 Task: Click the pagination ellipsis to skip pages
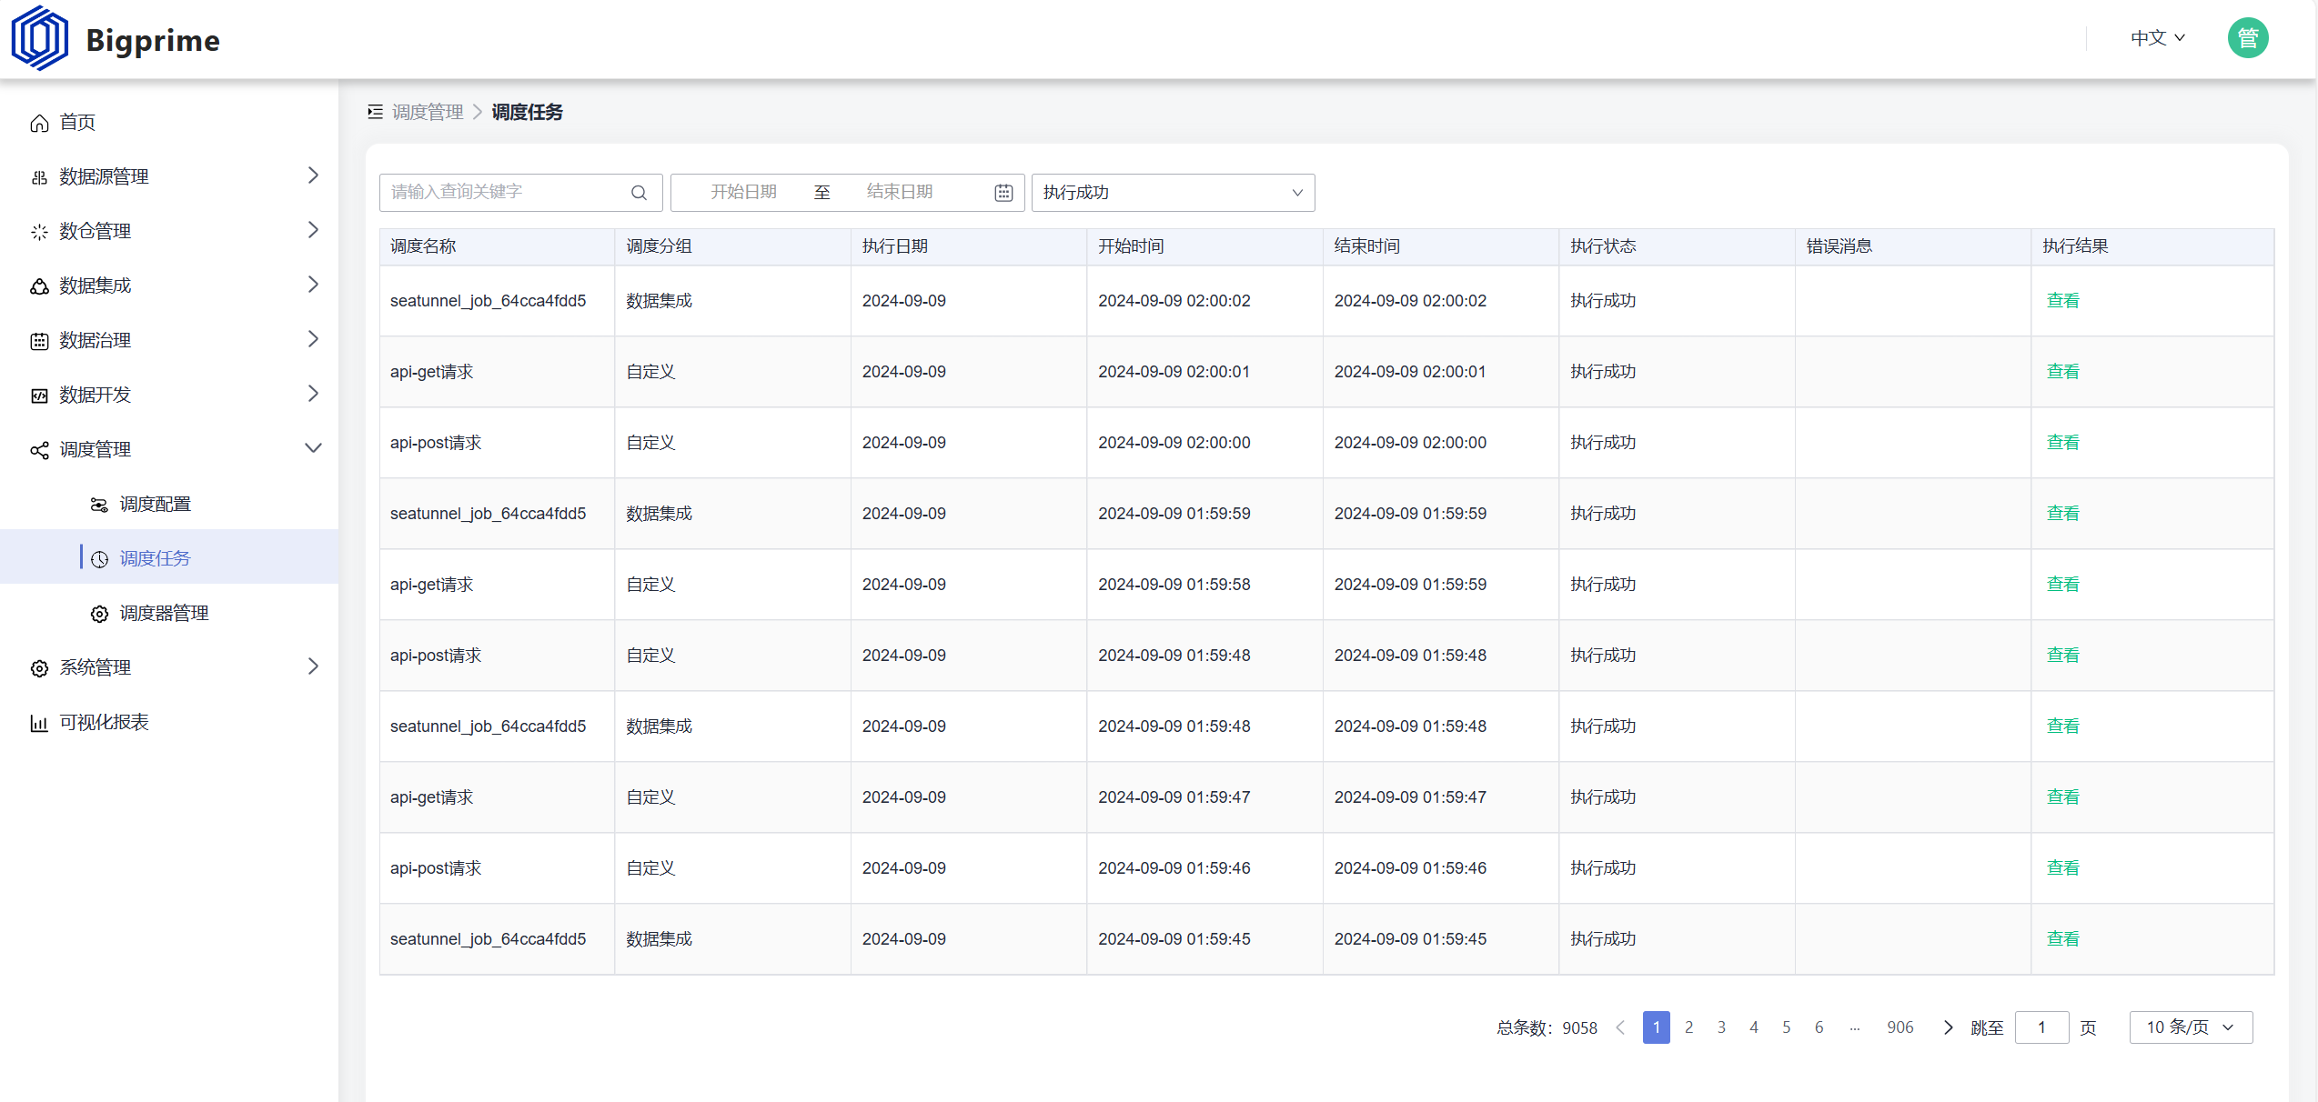tap(1855, 1027)
